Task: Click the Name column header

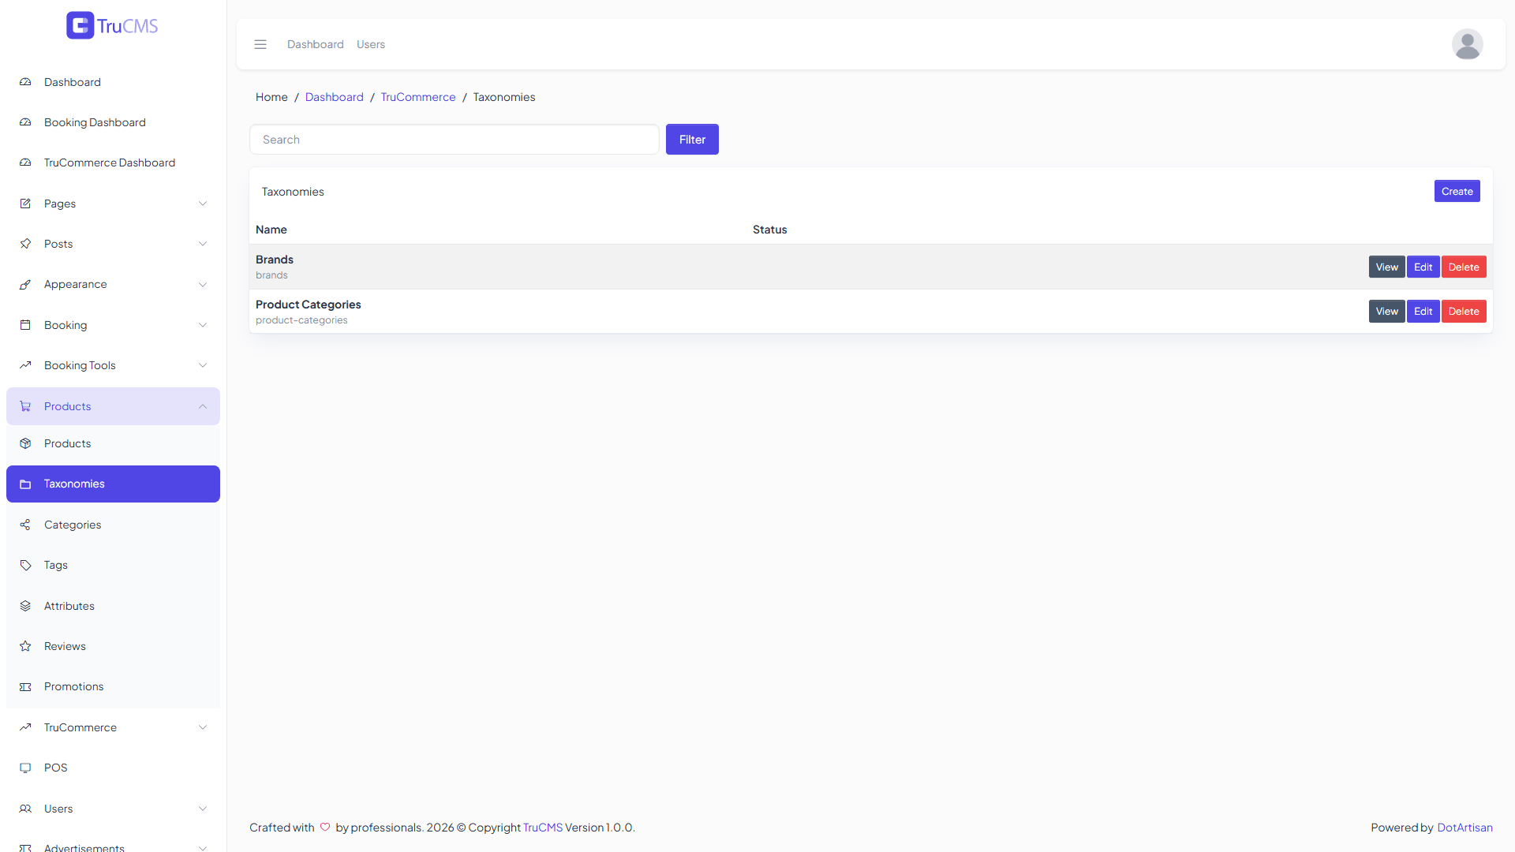Action: tap(271, 230)
